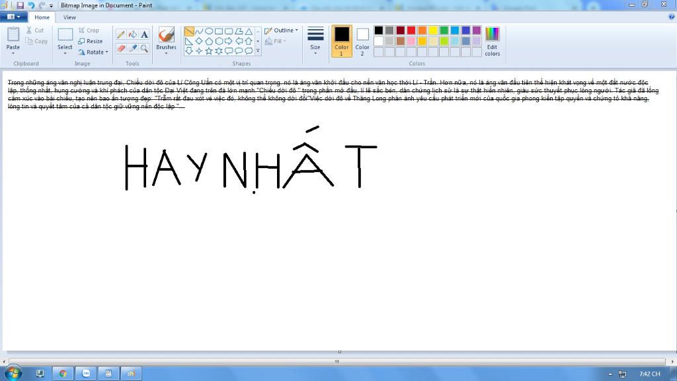The image size is (677, 381).
Task: Open the Windows Start button
Action: coord(13,373)
